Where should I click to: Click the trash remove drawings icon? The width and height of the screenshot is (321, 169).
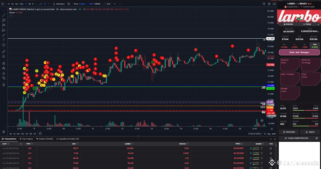pos(4,85)
